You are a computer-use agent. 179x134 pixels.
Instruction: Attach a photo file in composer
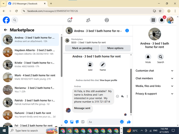tap(72, 122)
